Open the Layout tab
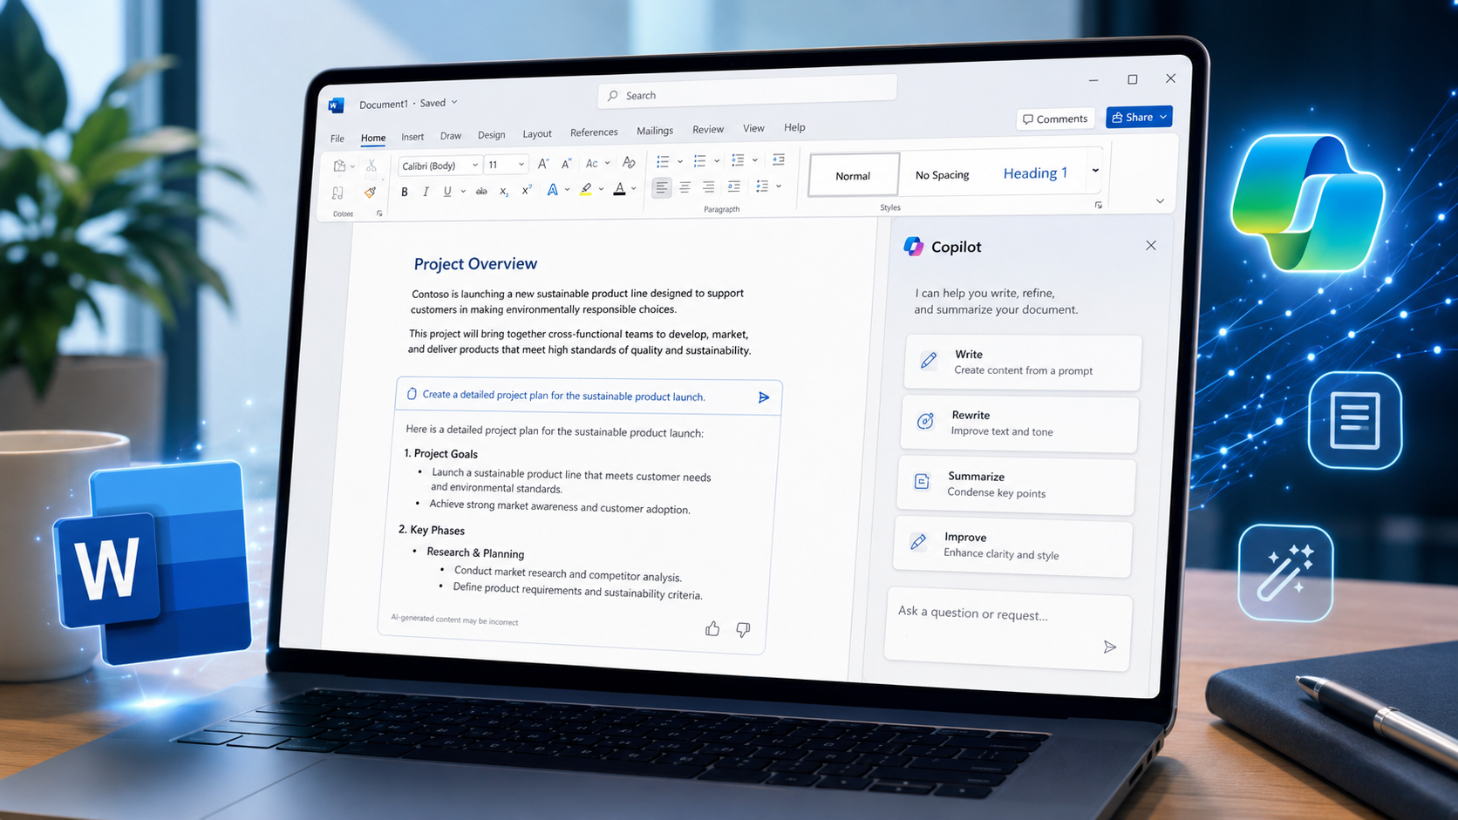Viewport: 1458px width, 820px height. coord(537,134)
